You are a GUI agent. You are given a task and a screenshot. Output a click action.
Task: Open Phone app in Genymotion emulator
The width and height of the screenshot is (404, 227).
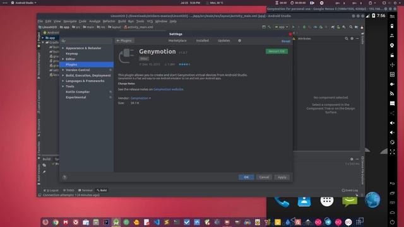pos(282,201)
